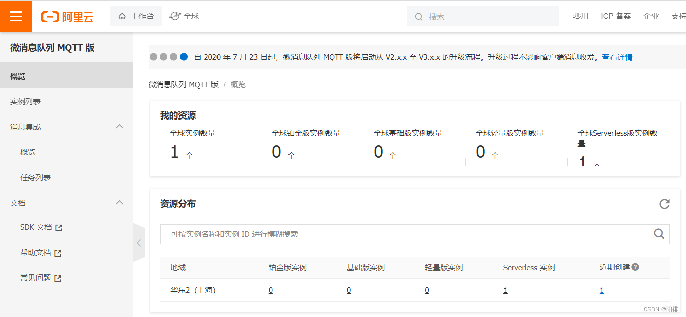Click the 全球基础版实例数量 label
686x317 pixels.
click(408, 133)
